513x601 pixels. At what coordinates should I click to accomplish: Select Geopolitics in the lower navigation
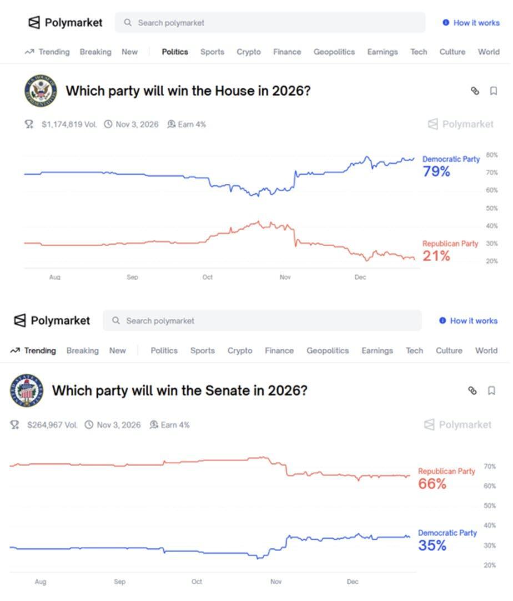[328, 351]
